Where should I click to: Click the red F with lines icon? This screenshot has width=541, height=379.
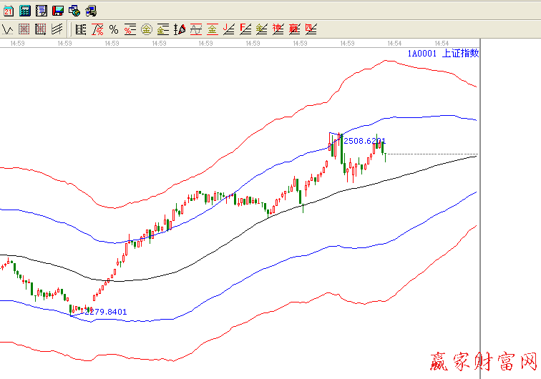pyautogui.click(x=245, y=29)
